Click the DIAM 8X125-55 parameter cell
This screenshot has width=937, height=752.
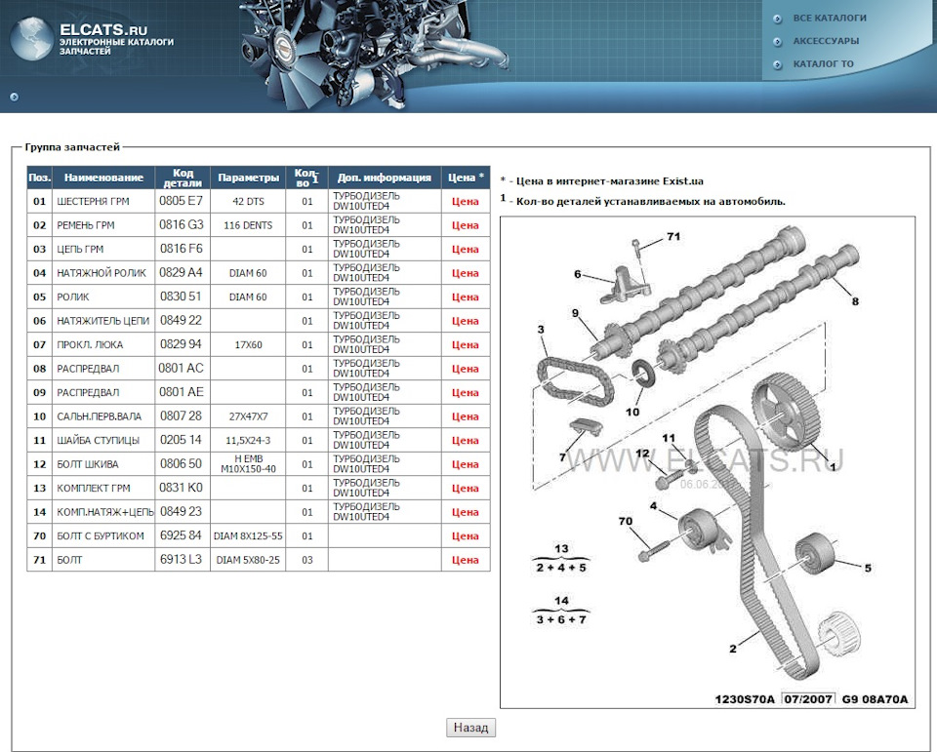click(248, 535)
